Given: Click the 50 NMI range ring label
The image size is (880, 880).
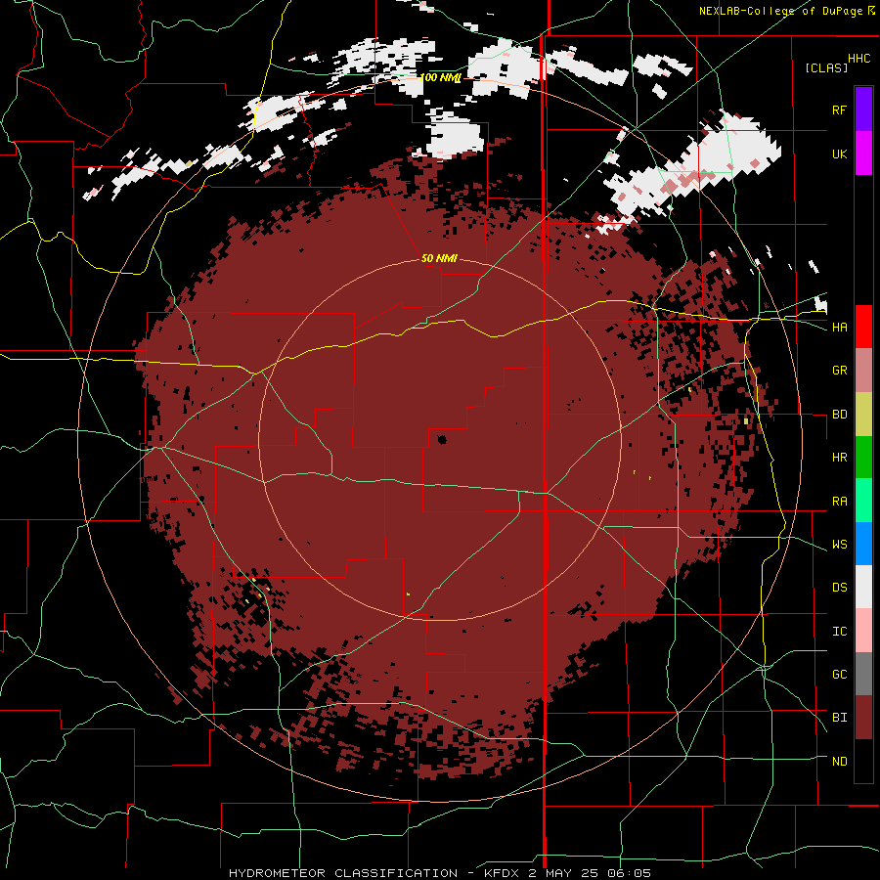Looking at the screenshot, I should (x=439, y=258).
